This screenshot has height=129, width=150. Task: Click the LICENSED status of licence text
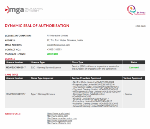coord(53,54)
